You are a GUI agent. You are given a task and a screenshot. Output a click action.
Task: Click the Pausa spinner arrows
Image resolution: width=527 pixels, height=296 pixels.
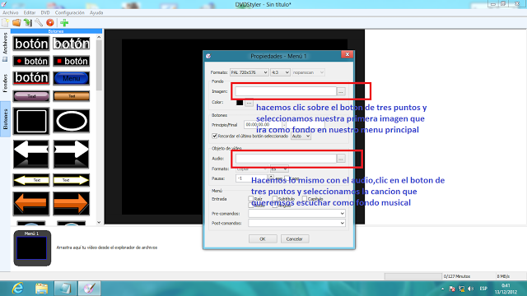pos(271,178)
